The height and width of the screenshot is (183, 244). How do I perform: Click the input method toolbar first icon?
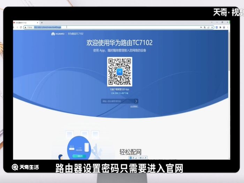click(131, 158)
